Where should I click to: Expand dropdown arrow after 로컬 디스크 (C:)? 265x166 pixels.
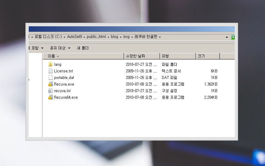click(64, 37)
